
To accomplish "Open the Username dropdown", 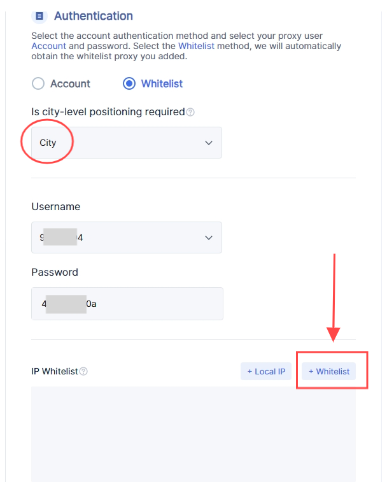I will pyautogui.click(x=126, y=237).
